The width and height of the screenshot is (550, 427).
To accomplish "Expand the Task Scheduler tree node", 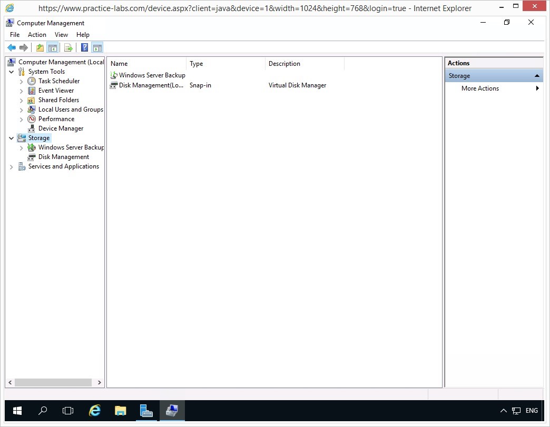I will 21,82.
